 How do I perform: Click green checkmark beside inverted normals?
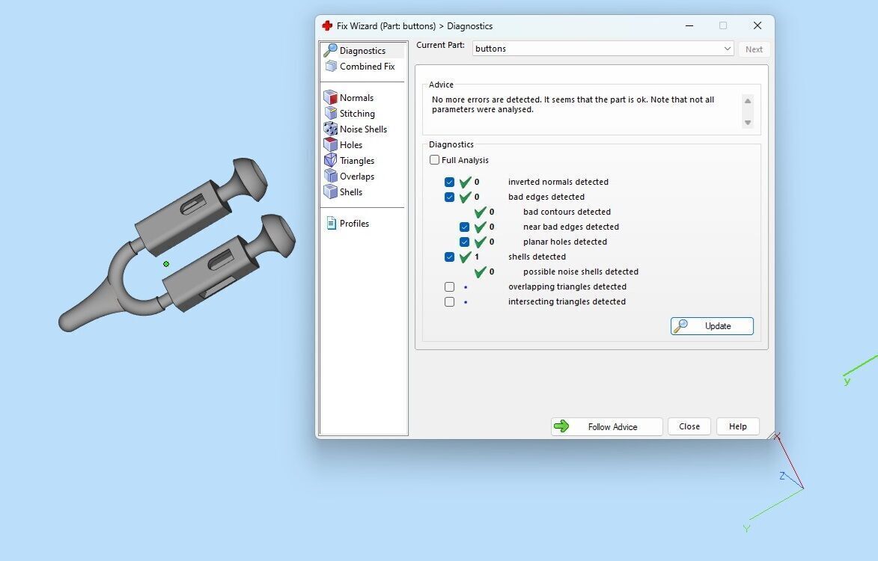(x=466, y=182)
